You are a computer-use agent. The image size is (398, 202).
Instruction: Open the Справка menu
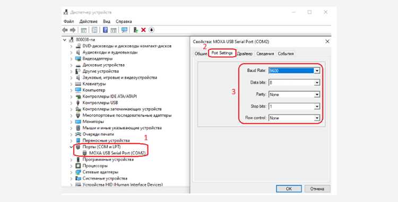124,22
